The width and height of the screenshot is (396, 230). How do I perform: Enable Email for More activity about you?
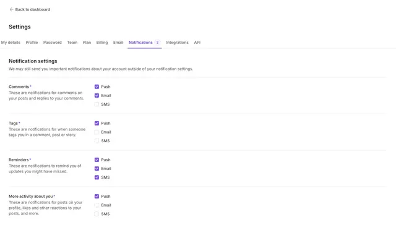coord(97,205)
